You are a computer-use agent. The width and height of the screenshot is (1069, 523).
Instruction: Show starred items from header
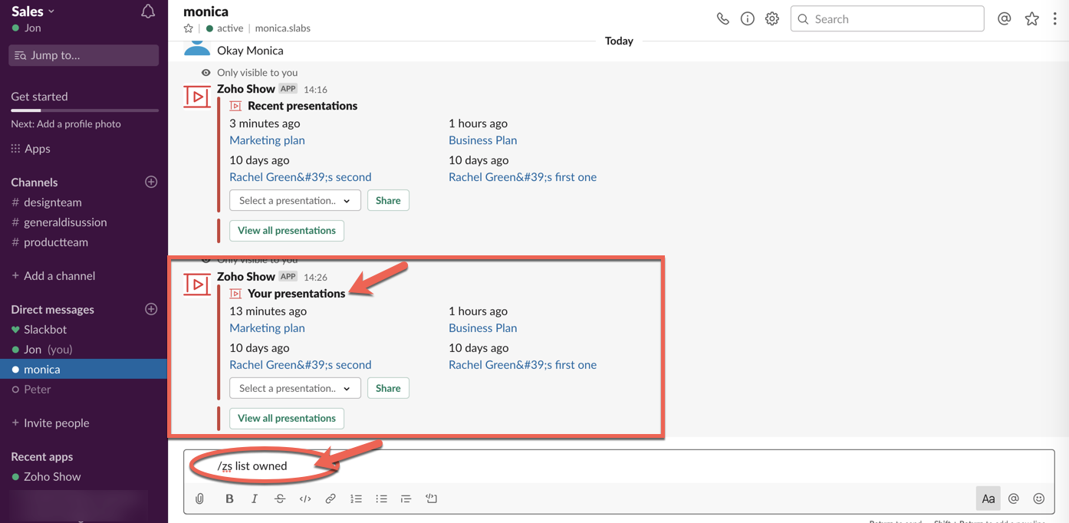point(1031,19)
